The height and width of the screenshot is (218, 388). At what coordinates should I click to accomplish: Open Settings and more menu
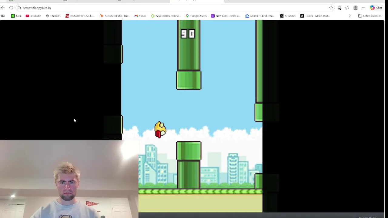click(x=363, y=8)
